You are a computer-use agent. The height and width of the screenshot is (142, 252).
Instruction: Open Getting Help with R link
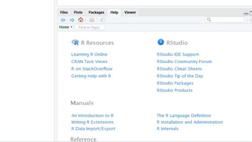[x=91, y=76]
